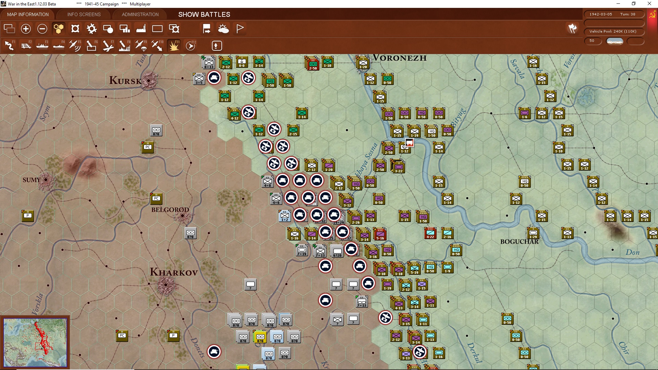Select F10 air transfer mode

pyautogui.click(x=157, y=46)
